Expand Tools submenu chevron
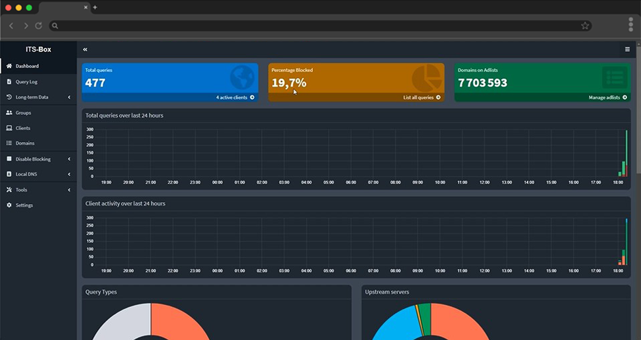The image size is (641, 340). [x=69, y=189]
